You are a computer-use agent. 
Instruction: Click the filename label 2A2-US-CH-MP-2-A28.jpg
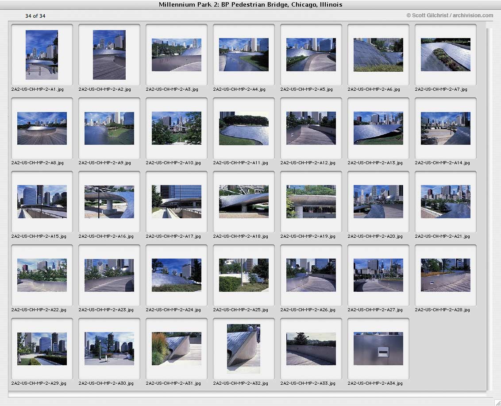[442, 310]
